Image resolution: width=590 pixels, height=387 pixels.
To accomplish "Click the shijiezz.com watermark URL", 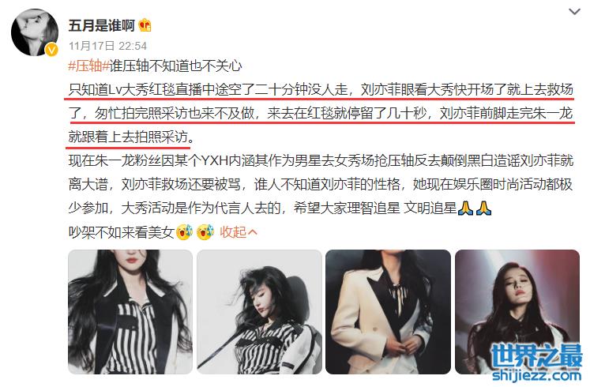I will pos(536,374).
